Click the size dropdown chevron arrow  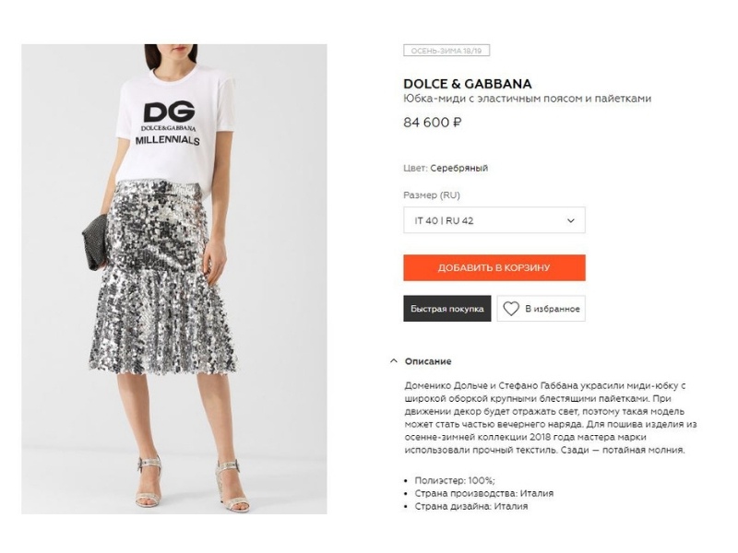coord(570,220)
